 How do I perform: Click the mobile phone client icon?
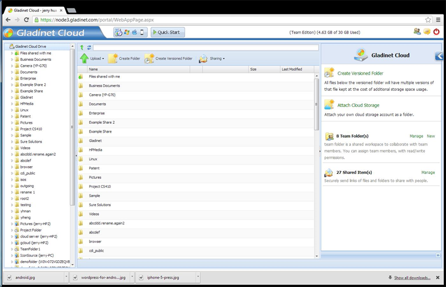pos(142,32)
